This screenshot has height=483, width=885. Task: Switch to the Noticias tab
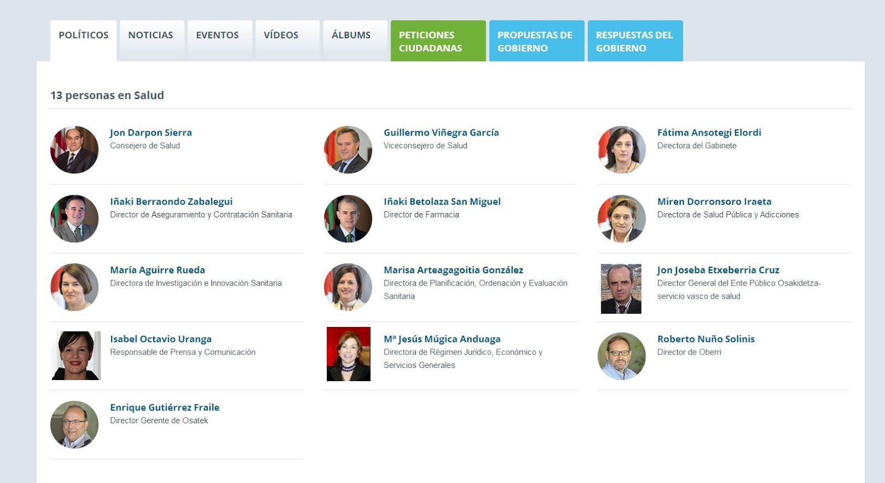150,35
